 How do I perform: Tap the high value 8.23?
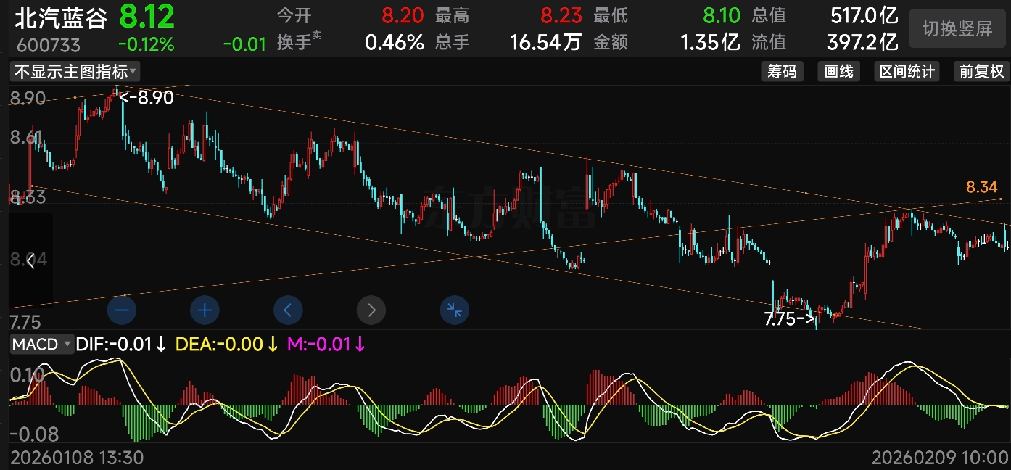pos(561,15)
